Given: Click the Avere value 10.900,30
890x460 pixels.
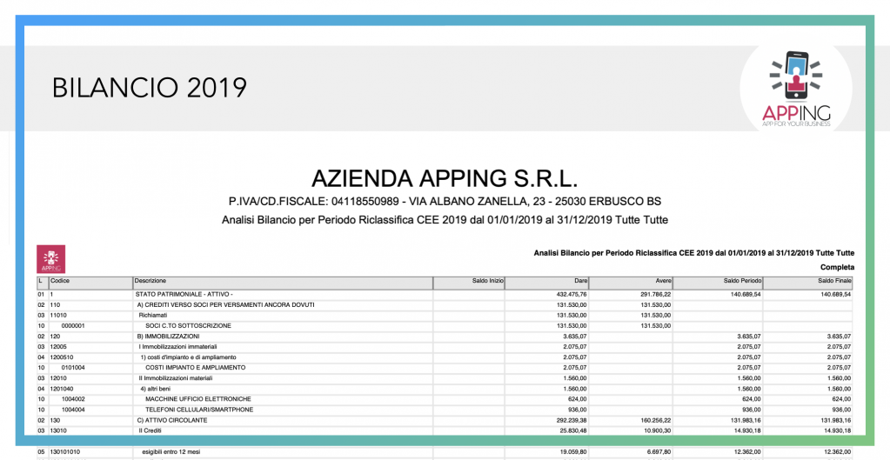Looking at the screenshot, I should (656, 430).
